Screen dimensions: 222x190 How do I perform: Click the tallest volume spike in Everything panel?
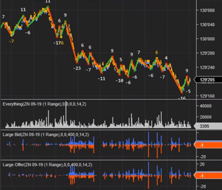point(66,115)
